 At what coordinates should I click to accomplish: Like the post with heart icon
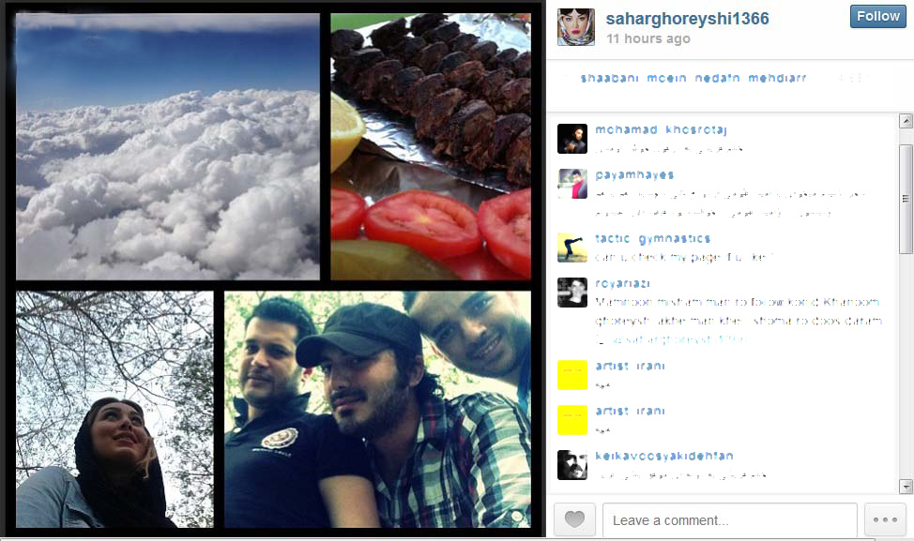[574, 518]
